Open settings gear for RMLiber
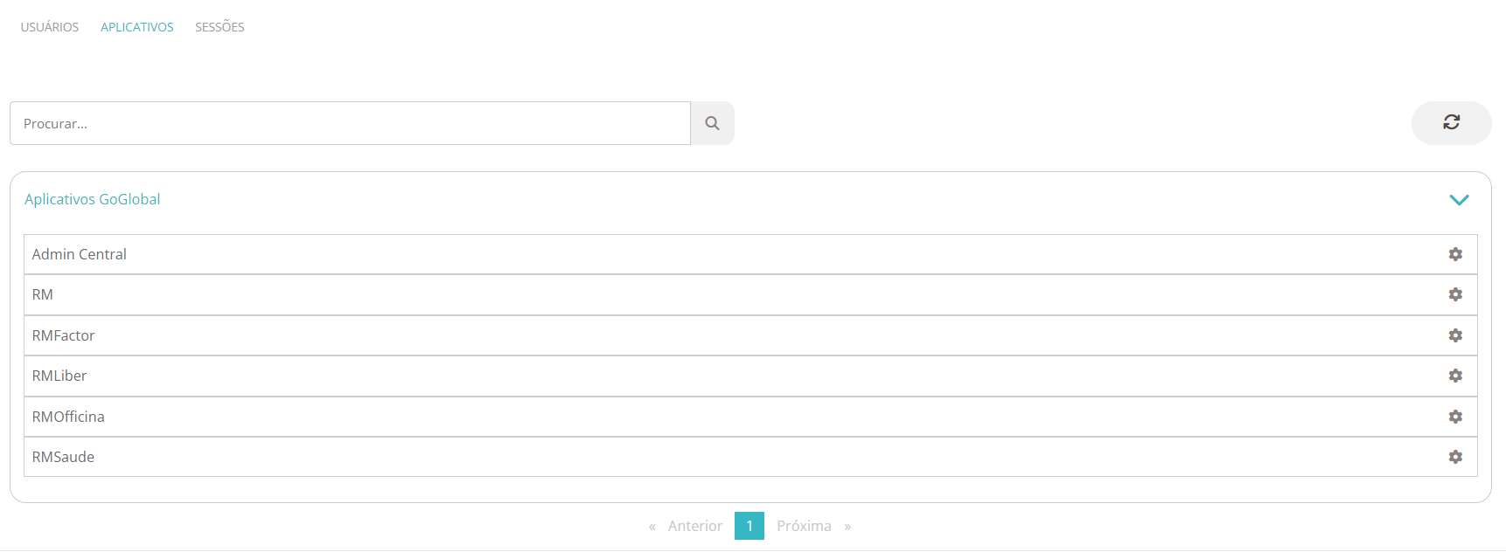The image size is (1506, 552). pos(1455,376)
